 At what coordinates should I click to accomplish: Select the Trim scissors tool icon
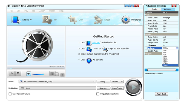click(47, 19)
